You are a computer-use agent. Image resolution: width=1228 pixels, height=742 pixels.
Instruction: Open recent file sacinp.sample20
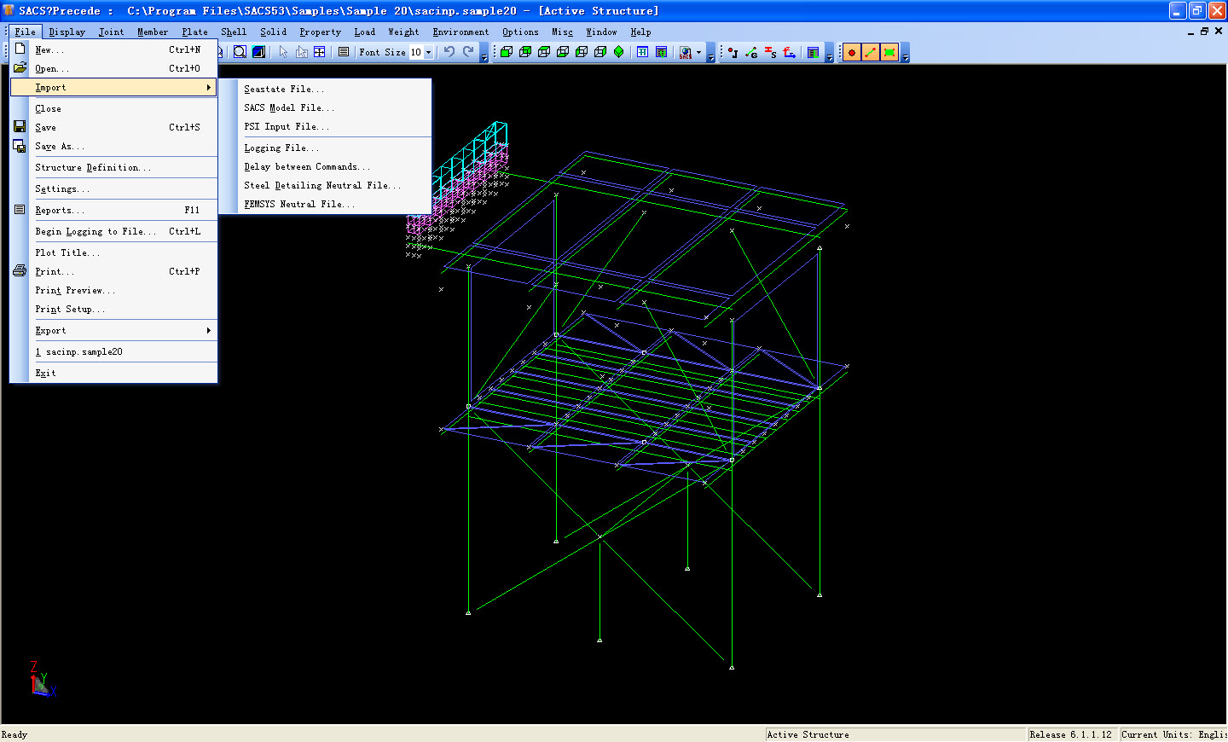pos(114,351)
